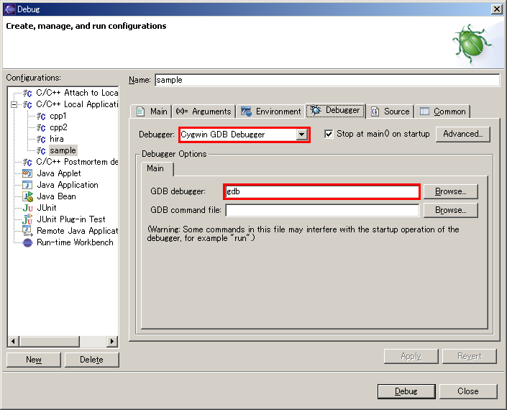
Task: Click the Common tab icon
Action: [x=424, y=111]
